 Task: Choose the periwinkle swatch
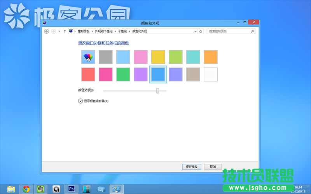[x=176, y=74]
